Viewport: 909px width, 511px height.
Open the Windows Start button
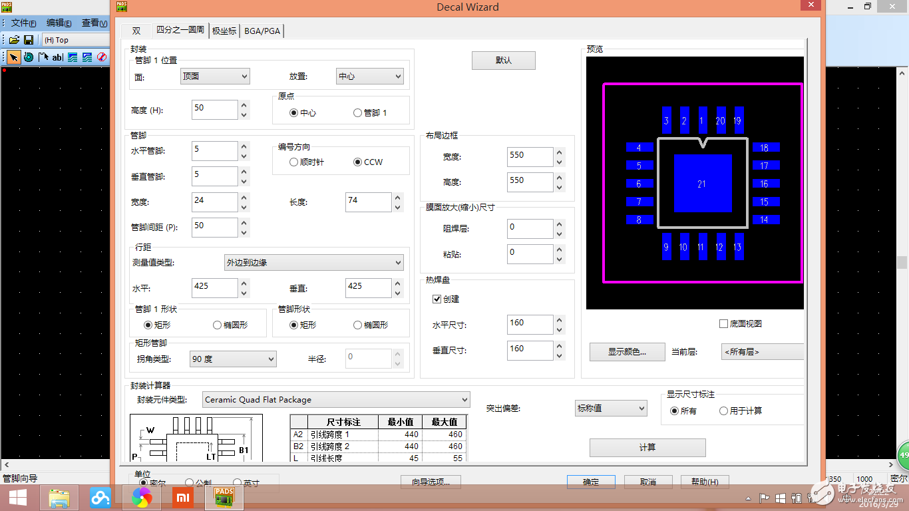(x=18, y=498)
